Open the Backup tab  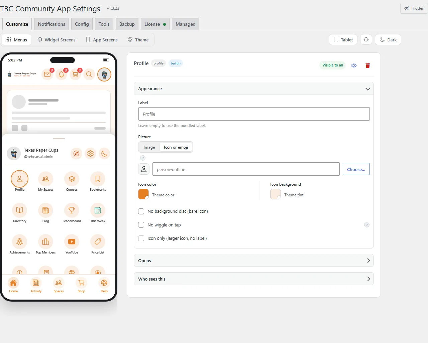127,24
